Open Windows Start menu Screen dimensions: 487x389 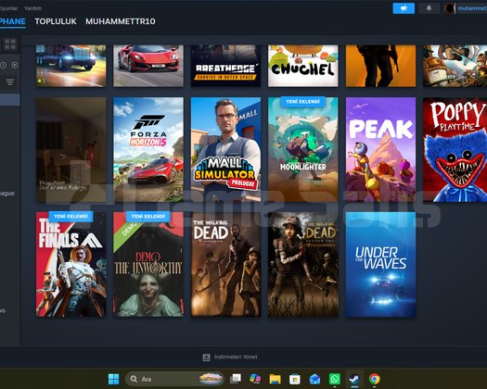(113, 379)
